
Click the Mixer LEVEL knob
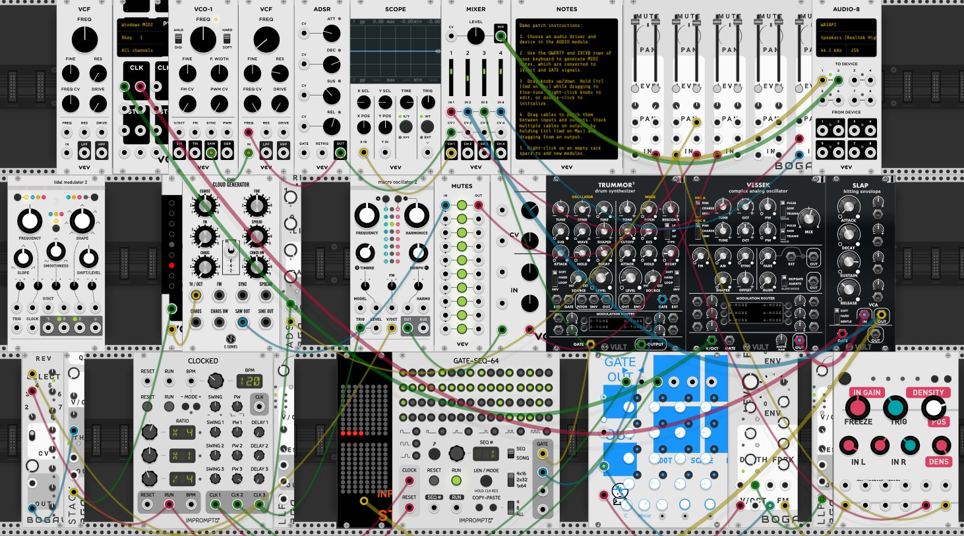(475, 36)
